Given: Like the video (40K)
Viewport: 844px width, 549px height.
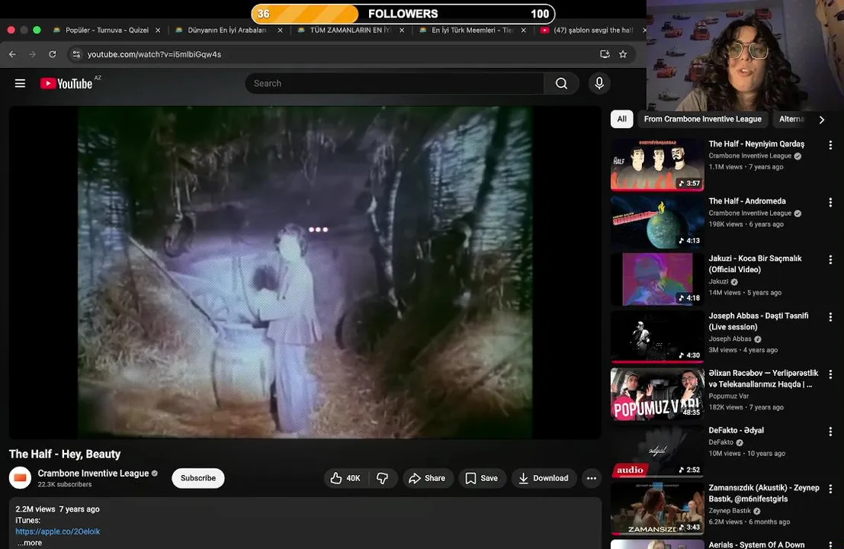Looking at the screenshot, I should click(346, 478).
